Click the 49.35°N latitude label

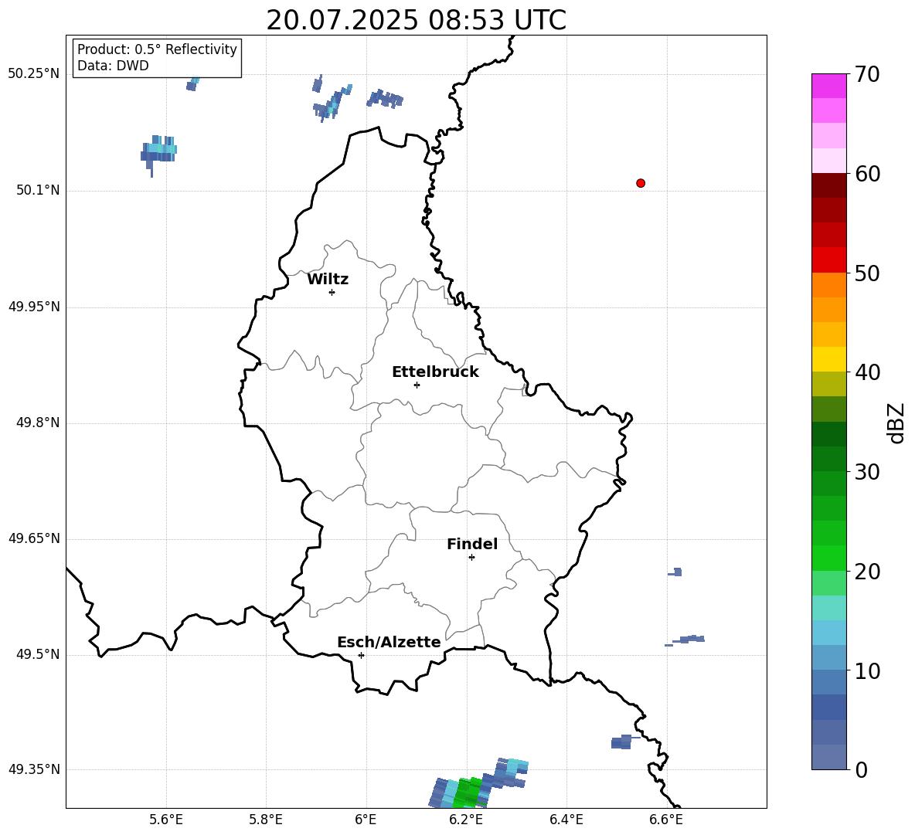33,769
